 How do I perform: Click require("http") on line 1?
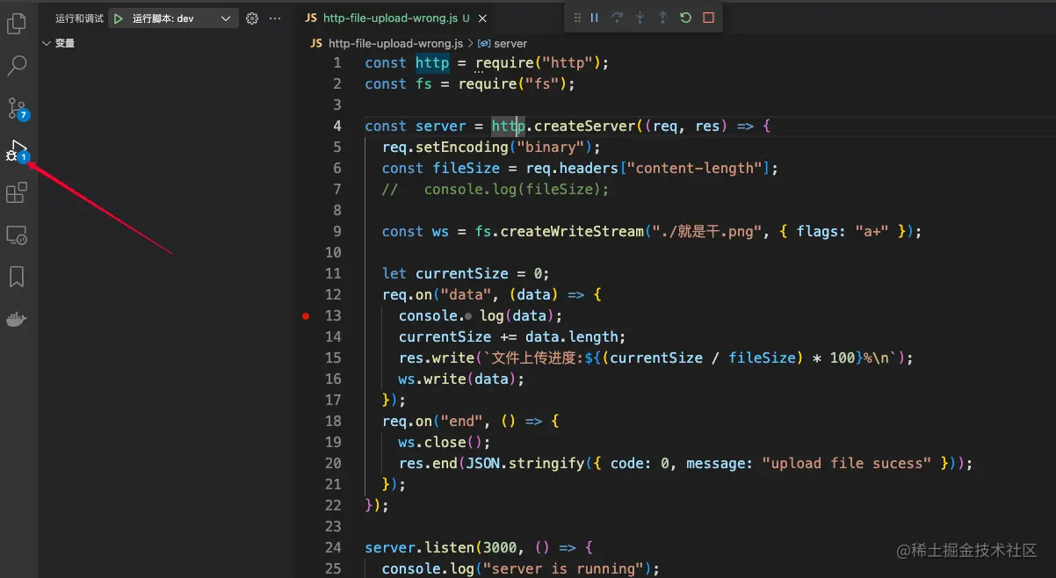(x=538, y=62)
